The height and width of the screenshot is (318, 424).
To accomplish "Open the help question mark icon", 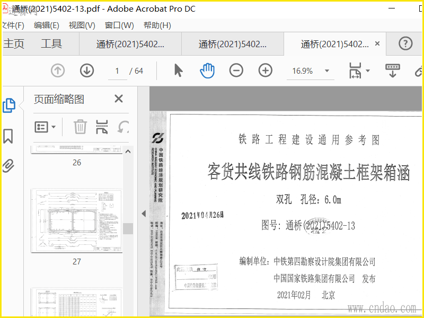I will 405,43.
